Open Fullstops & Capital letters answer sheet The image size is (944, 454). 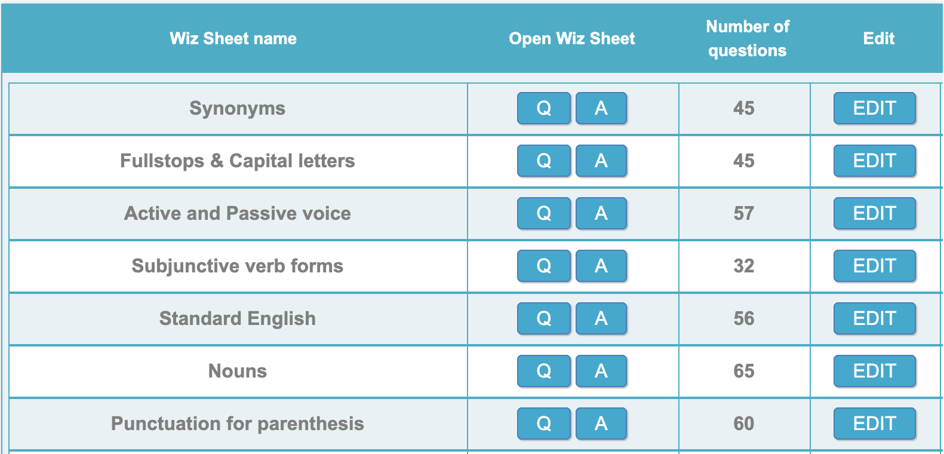pos(601,161)
